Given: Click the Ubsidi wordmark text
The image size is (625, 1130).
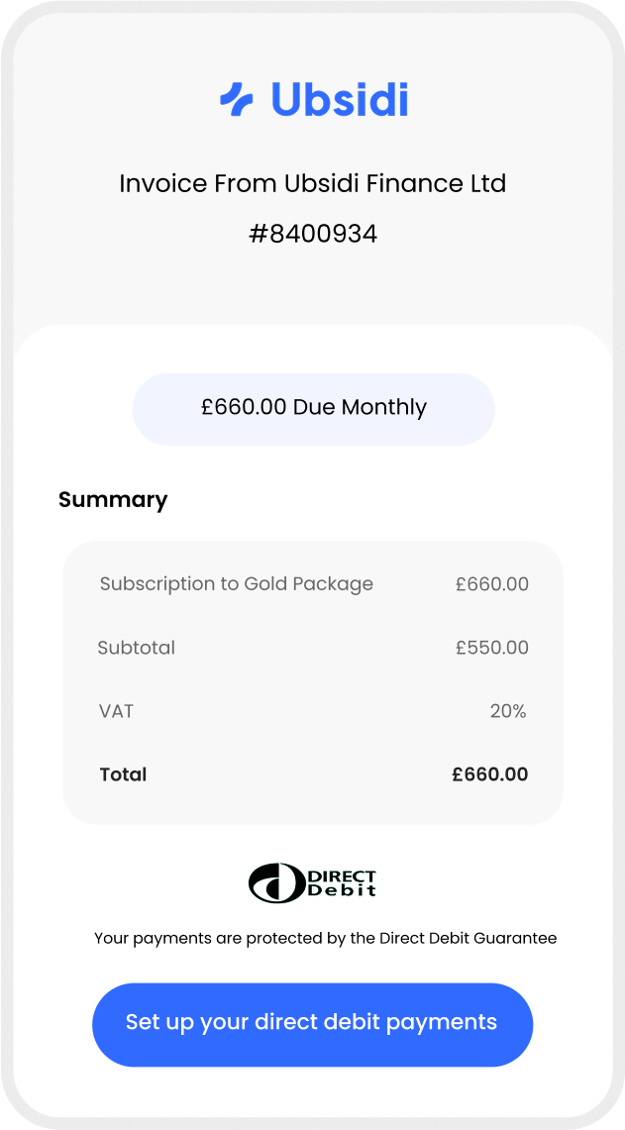Looking at the screenshot, I should [x=339, y=100].
